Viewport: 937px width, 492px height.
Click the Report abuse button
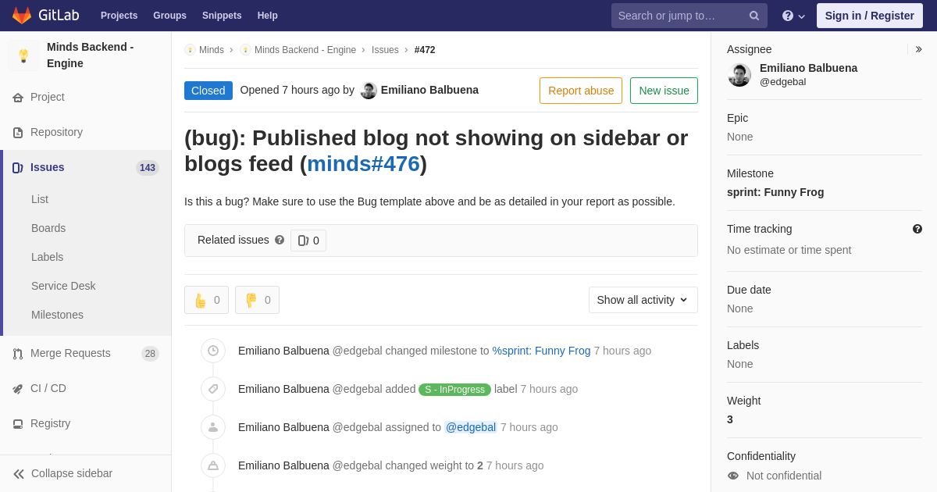coord(581,91)
